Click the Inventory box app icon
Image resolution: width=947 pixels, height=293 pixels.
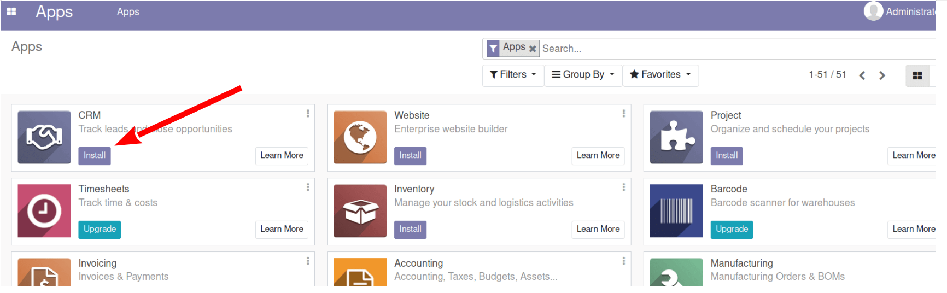tap(360, 211)
